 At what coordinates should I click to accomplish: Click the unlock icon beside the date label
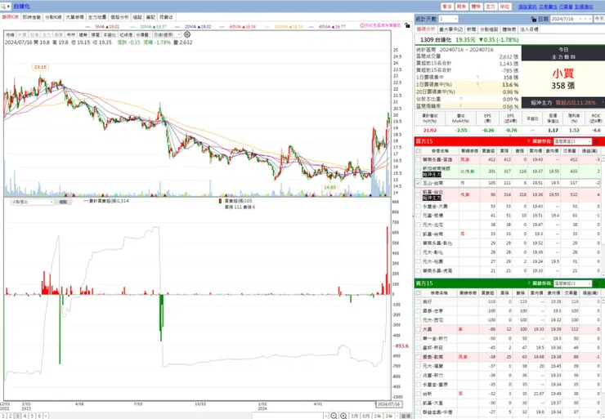click(534, 19)
